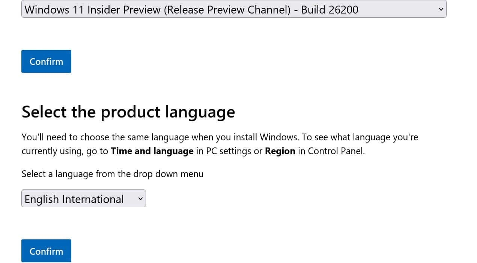This screenshot has width=477, height=263.
Task: Click the bold 'Time and language' text
Action: [152, 151]
